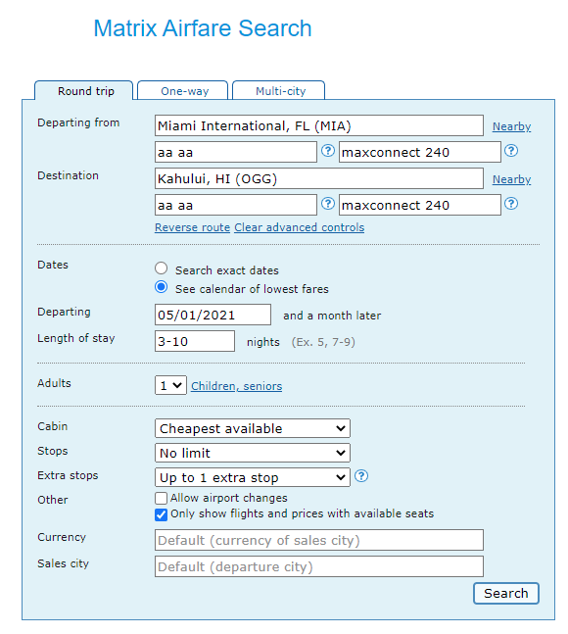Click the Search button
The image size is (568, 634).
click(505, 593)
